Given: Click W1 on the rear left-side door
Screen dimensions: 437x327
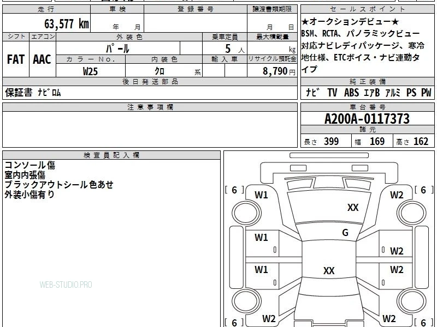Looking at the screenshot, I should (261, 270).
